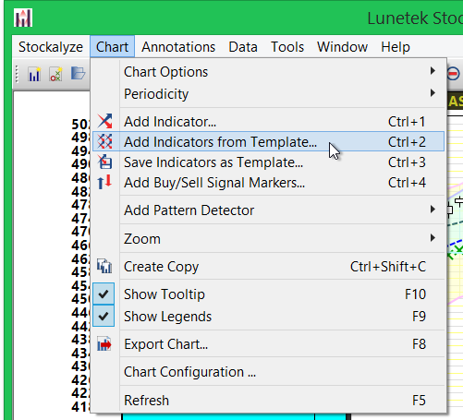The width and height of the screenshot is (463, 420).
Task: Click the Add Indicators from Template icon
Action: 104,141
